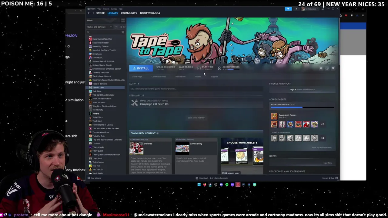Open View My Achievements link
This screenshot has width=388, height=218.
point(322,147)
